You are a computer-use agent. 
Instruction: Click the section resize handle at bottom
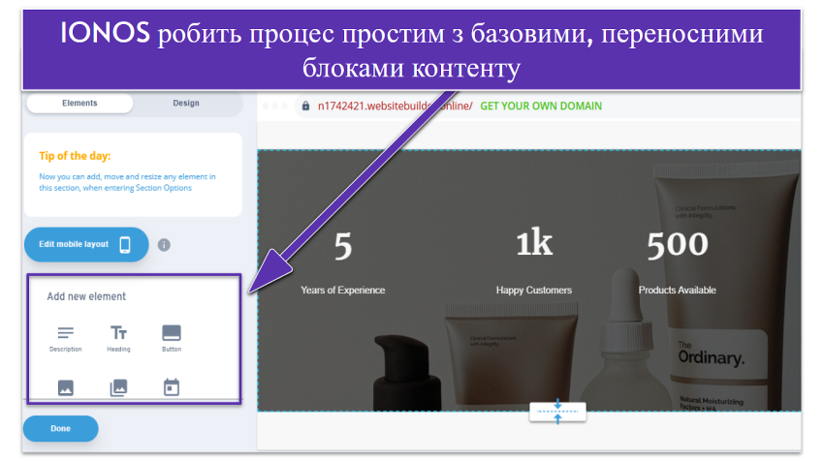tap(557, 412)
